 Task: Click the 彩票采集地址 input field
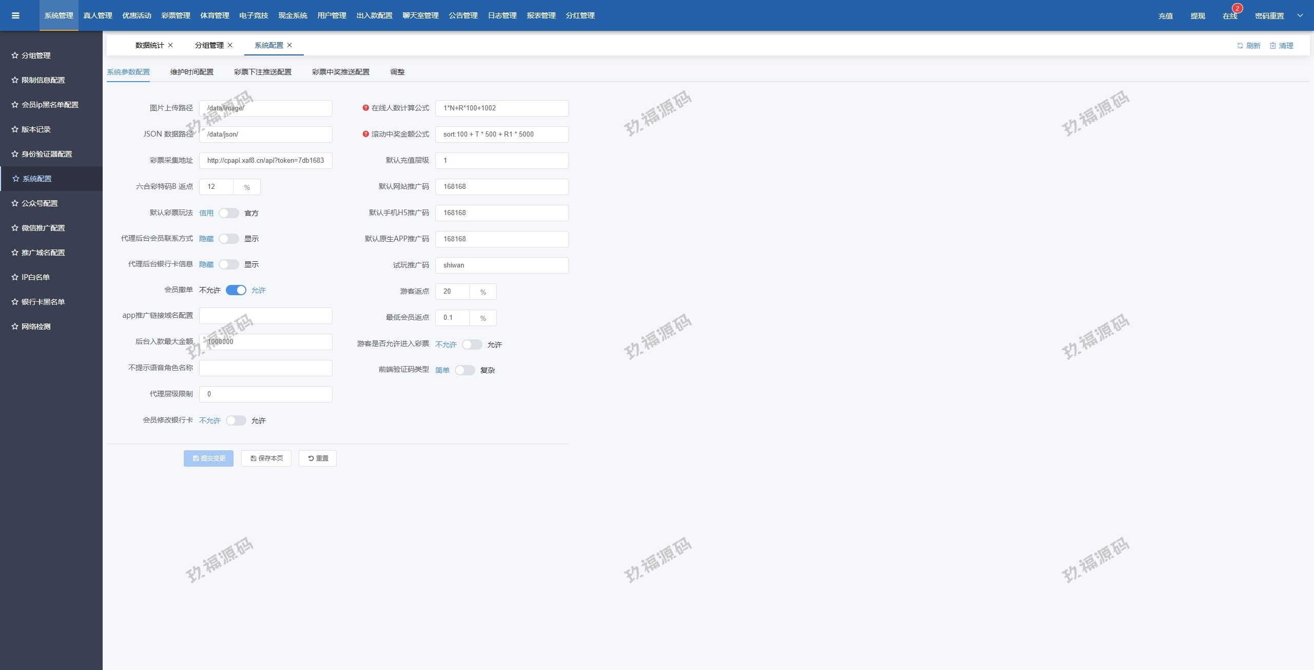[265, 160]
